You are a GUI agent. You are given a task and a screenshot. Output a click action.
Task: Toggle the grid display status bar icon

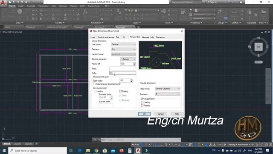pos(142,145)
